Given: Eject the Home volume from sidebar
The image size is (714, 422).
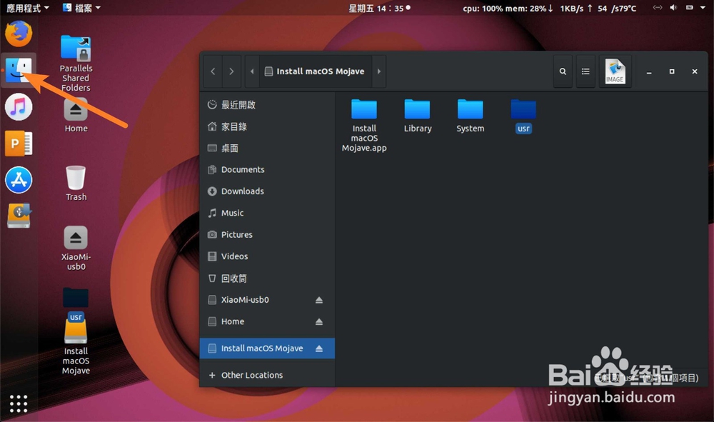Looking at the screenshot, I should (x=319, y=322).
